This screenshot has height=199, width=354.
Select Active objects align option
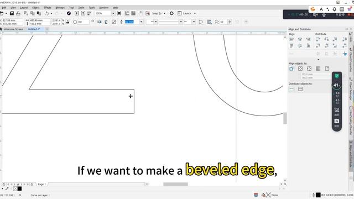click(x=291, y=69)
